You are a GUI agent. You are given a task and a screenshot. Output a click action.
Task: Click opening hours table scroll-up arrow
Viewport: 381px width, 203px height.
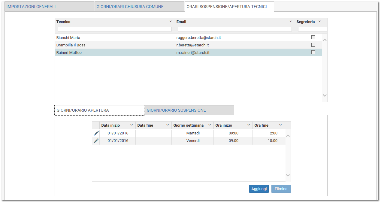[x=288, y=136]
